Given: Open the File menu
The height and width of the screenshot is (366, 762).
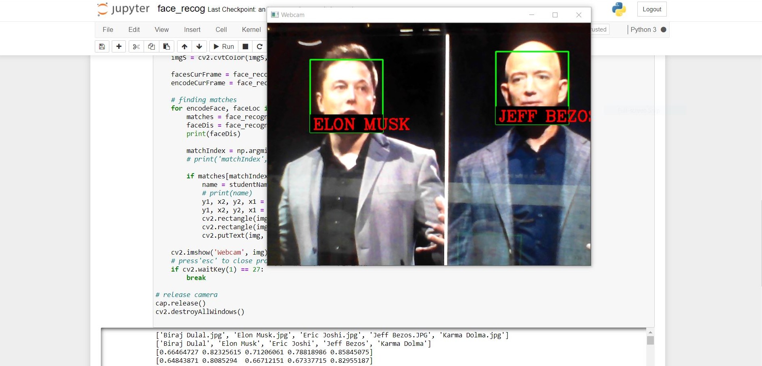Looking at the screenshot, I should 108,29.
